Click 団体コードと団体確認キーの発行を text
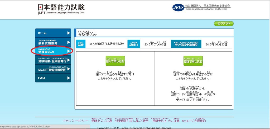Image resolution: width=270 pixels, height=129 pixels. pos(193,94)
